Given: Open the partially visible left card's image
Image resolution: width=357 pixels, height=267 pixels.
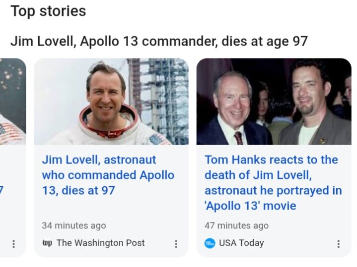Looking at the screenshot, I should (x=13, y=102).
